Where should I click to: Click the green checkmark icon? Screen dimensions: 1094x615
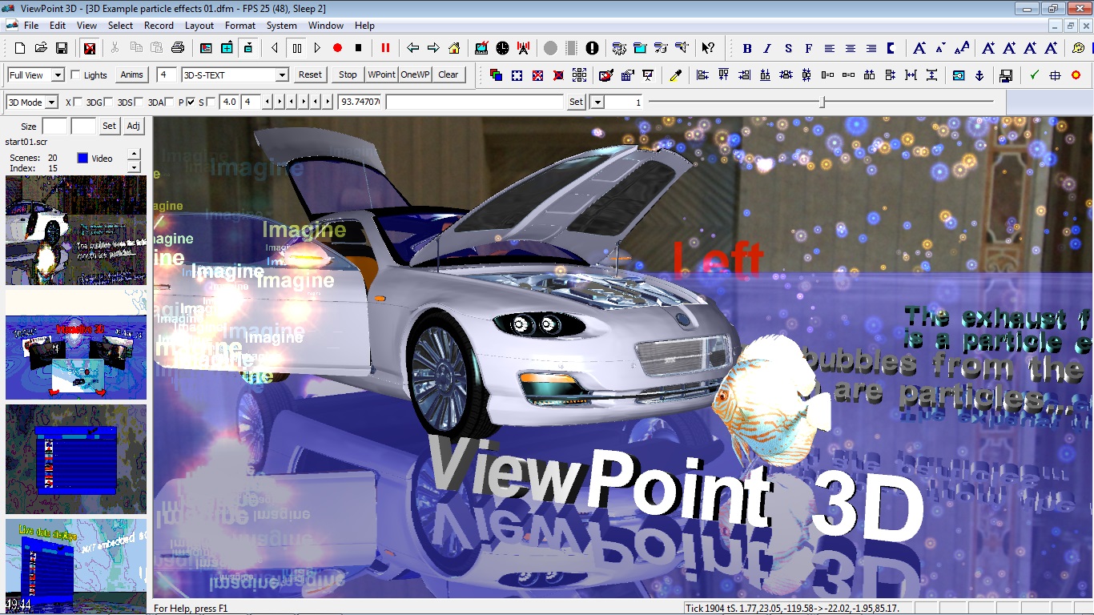pos(1034,75)
